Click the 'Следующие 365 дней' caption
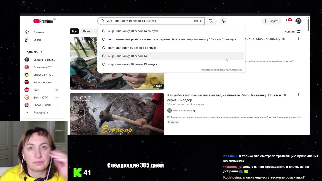This screenshot has height=181, width=322. [x=135, y=165]
